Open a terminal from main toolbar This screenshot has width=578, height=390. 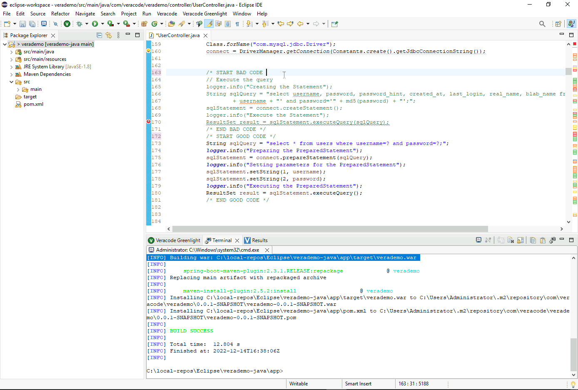[44, 24]
